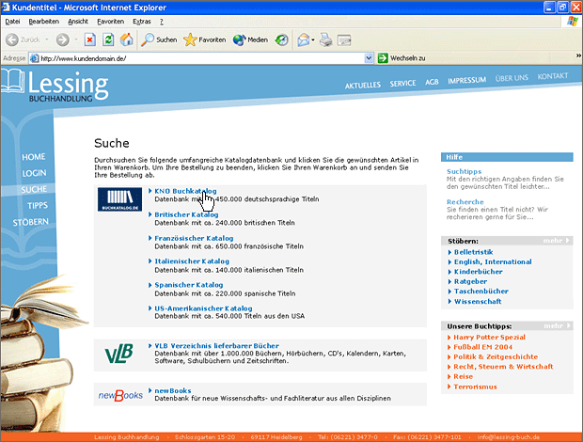Screen dimensions: 583x442
Task: Click the Edit page toolbar icon
Action: (x=344, y=39)
